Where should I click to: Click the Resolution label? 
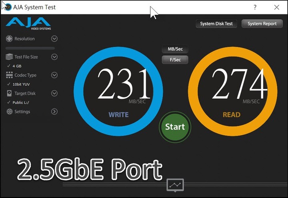pos(25,39)
